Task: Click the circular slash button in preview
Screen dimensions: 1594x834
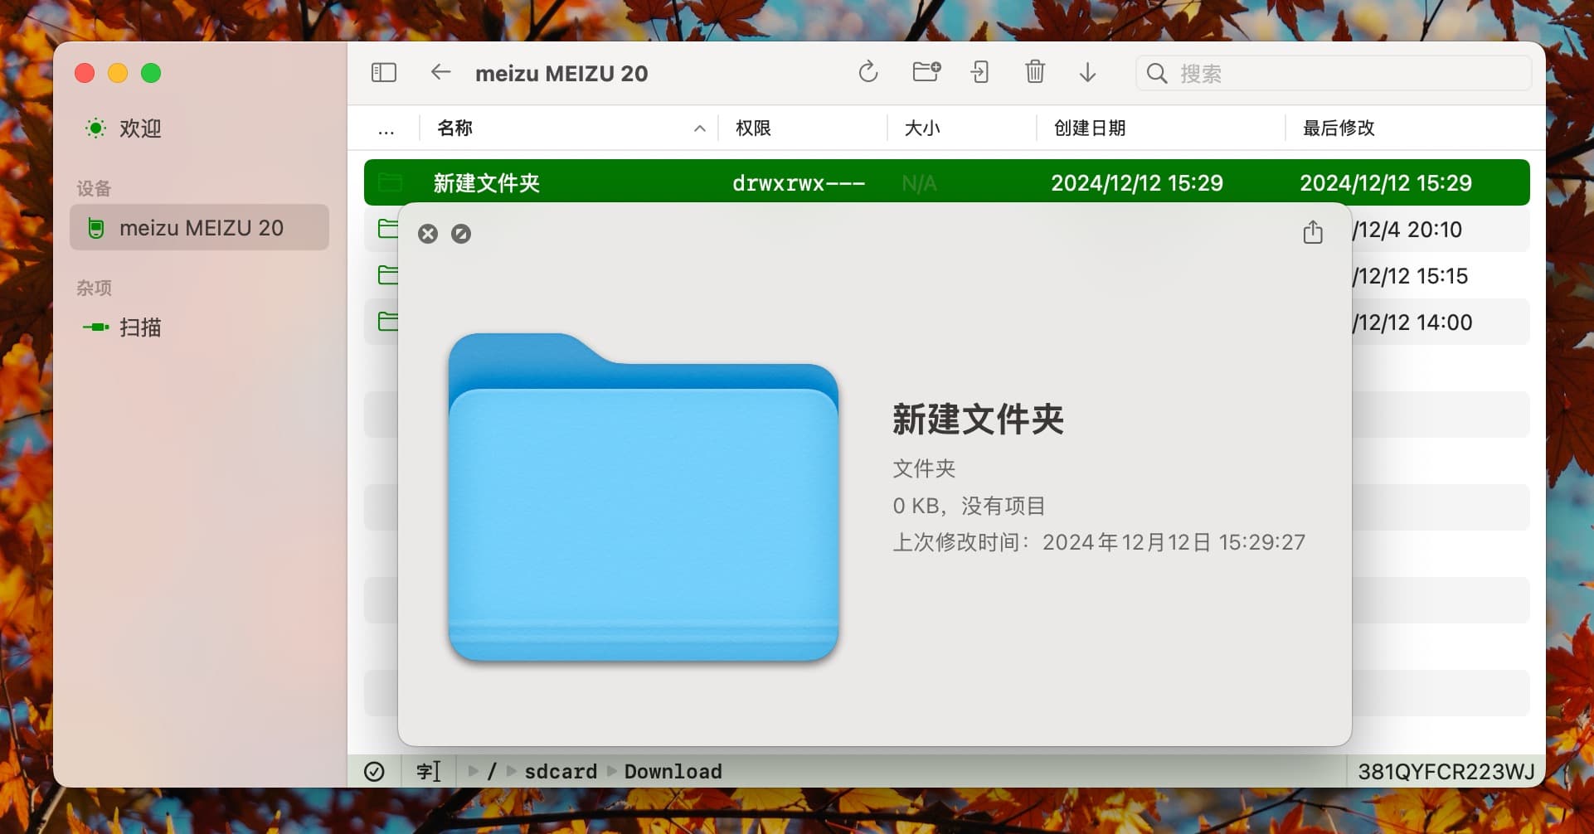Action: coord(461,234)
